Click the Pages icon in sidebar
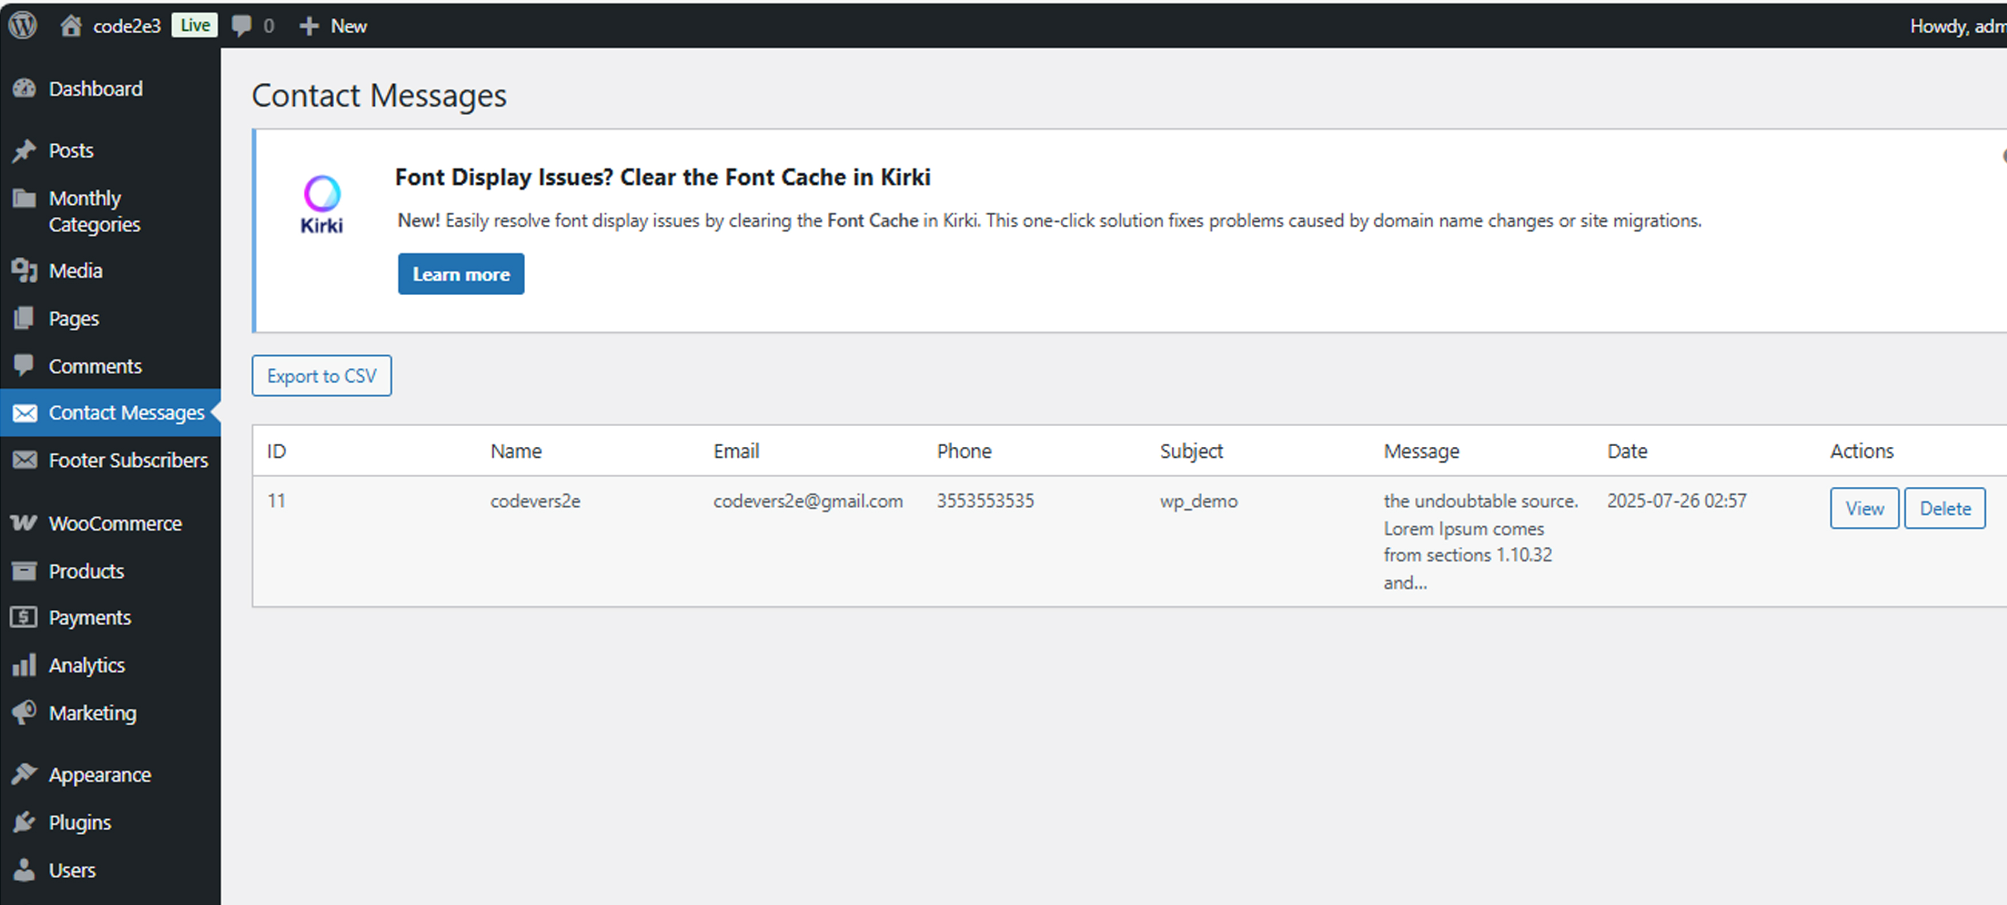 click(x=24, y=317)
